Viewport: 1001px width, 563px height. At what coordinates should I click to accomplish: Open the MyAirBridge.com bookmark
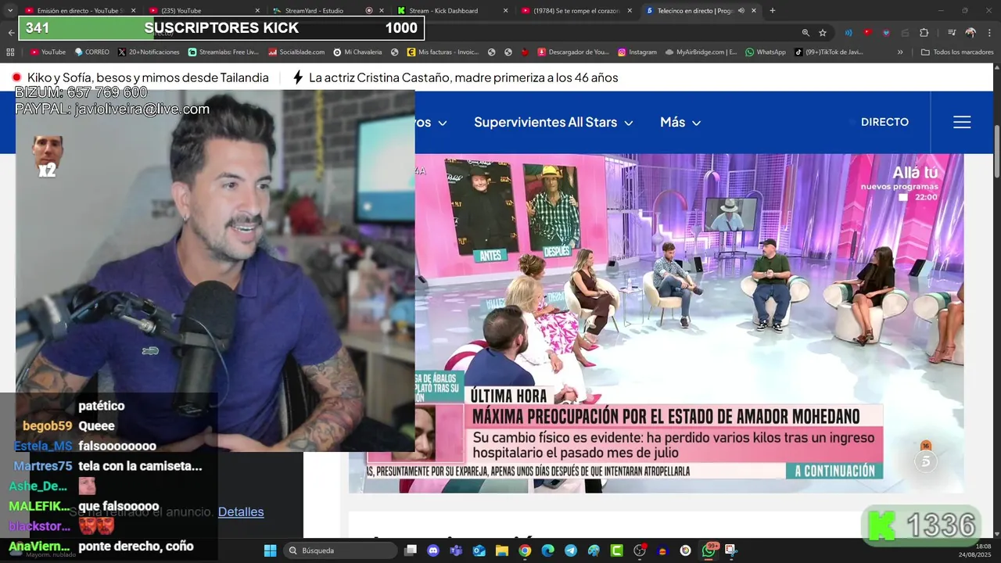pyautogui.click(x=701, y=52)
